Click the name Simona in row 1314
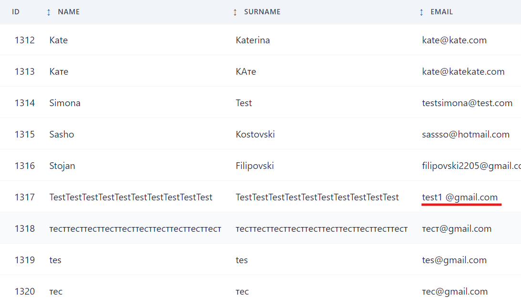The image size is (521, 306). click(65, 103)
